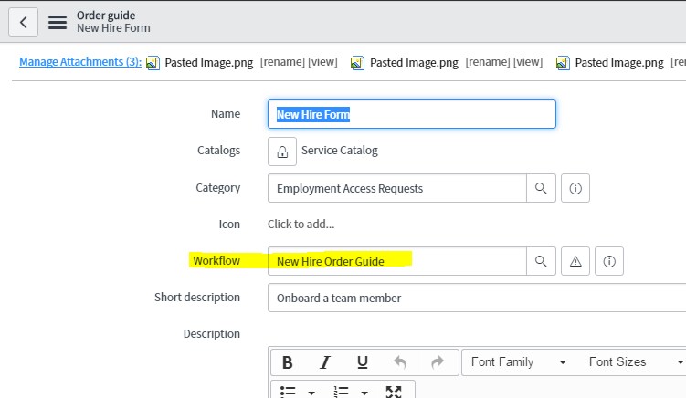Click the second Pasted Image.png file icon
This screenshot has width=686, height=398.
pos(357,63)
